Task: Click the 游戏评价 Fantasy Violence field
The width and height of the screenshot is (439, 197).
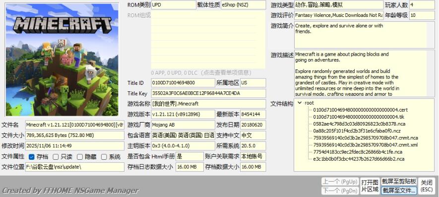Action: tap(338, 15)
